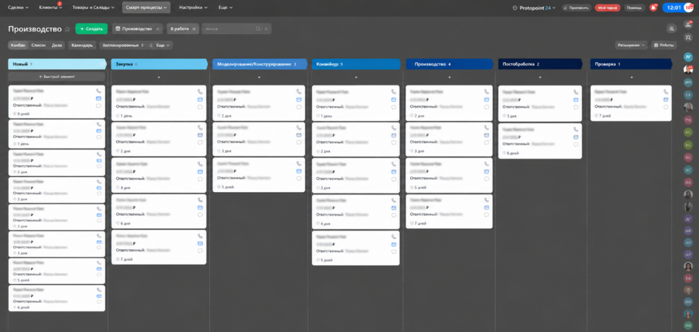Screen dimensions: 699x332
Task: Open the Роботы button
Action: [x=664, y=45]
